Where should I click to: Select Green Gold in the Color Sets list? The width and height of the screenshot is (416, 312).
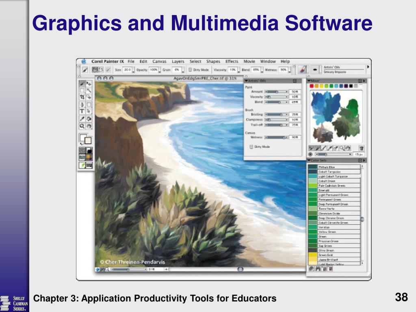[334, 255]
